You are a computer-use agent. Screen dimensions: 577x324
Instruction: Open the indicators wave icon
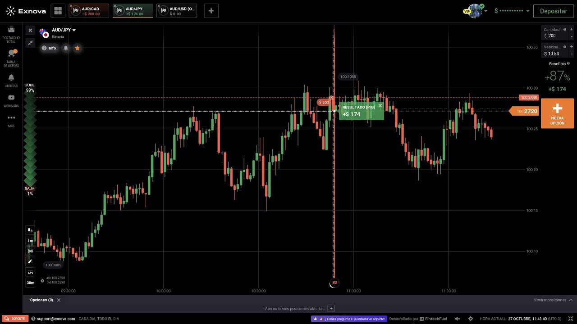click(30, 272)
